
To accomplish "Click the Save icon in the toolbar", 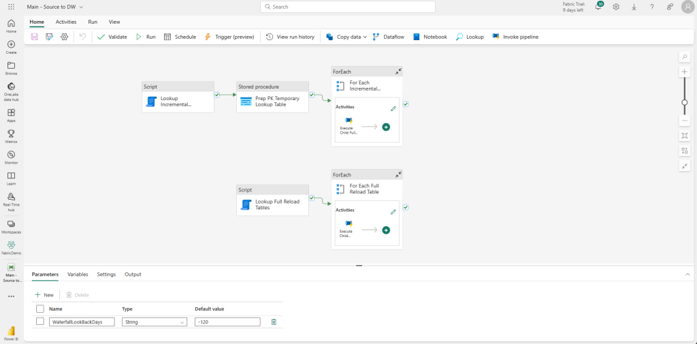I will click(x=35, y=37).
